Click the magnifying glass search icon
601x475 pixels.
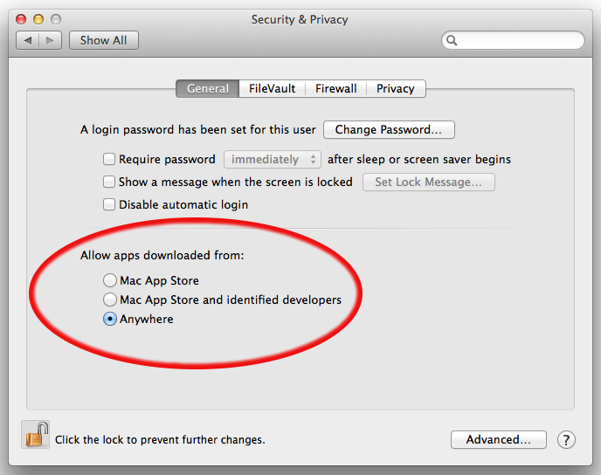coord(452,41)
